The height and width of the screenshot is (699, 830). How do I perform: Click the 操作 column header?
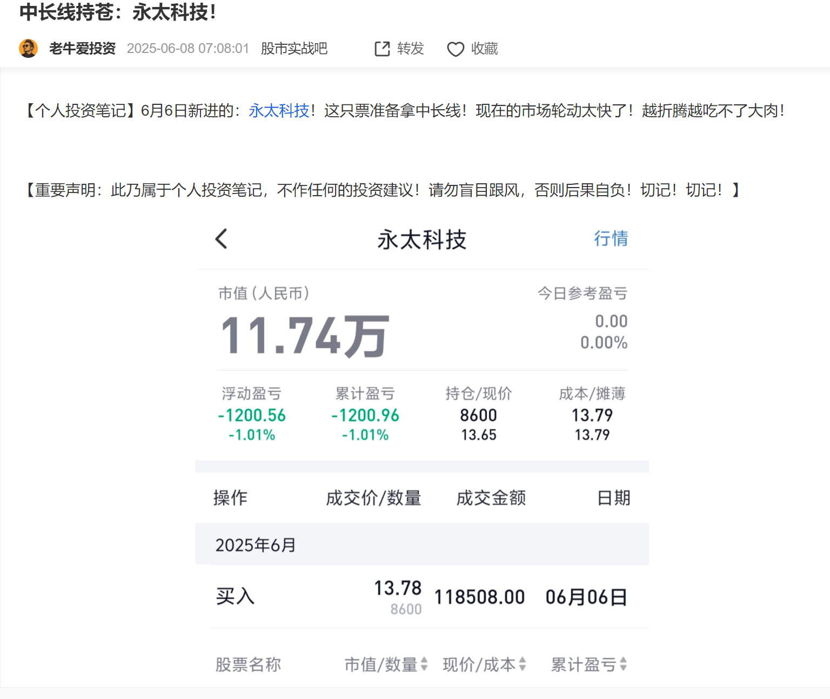coord(230,497)
